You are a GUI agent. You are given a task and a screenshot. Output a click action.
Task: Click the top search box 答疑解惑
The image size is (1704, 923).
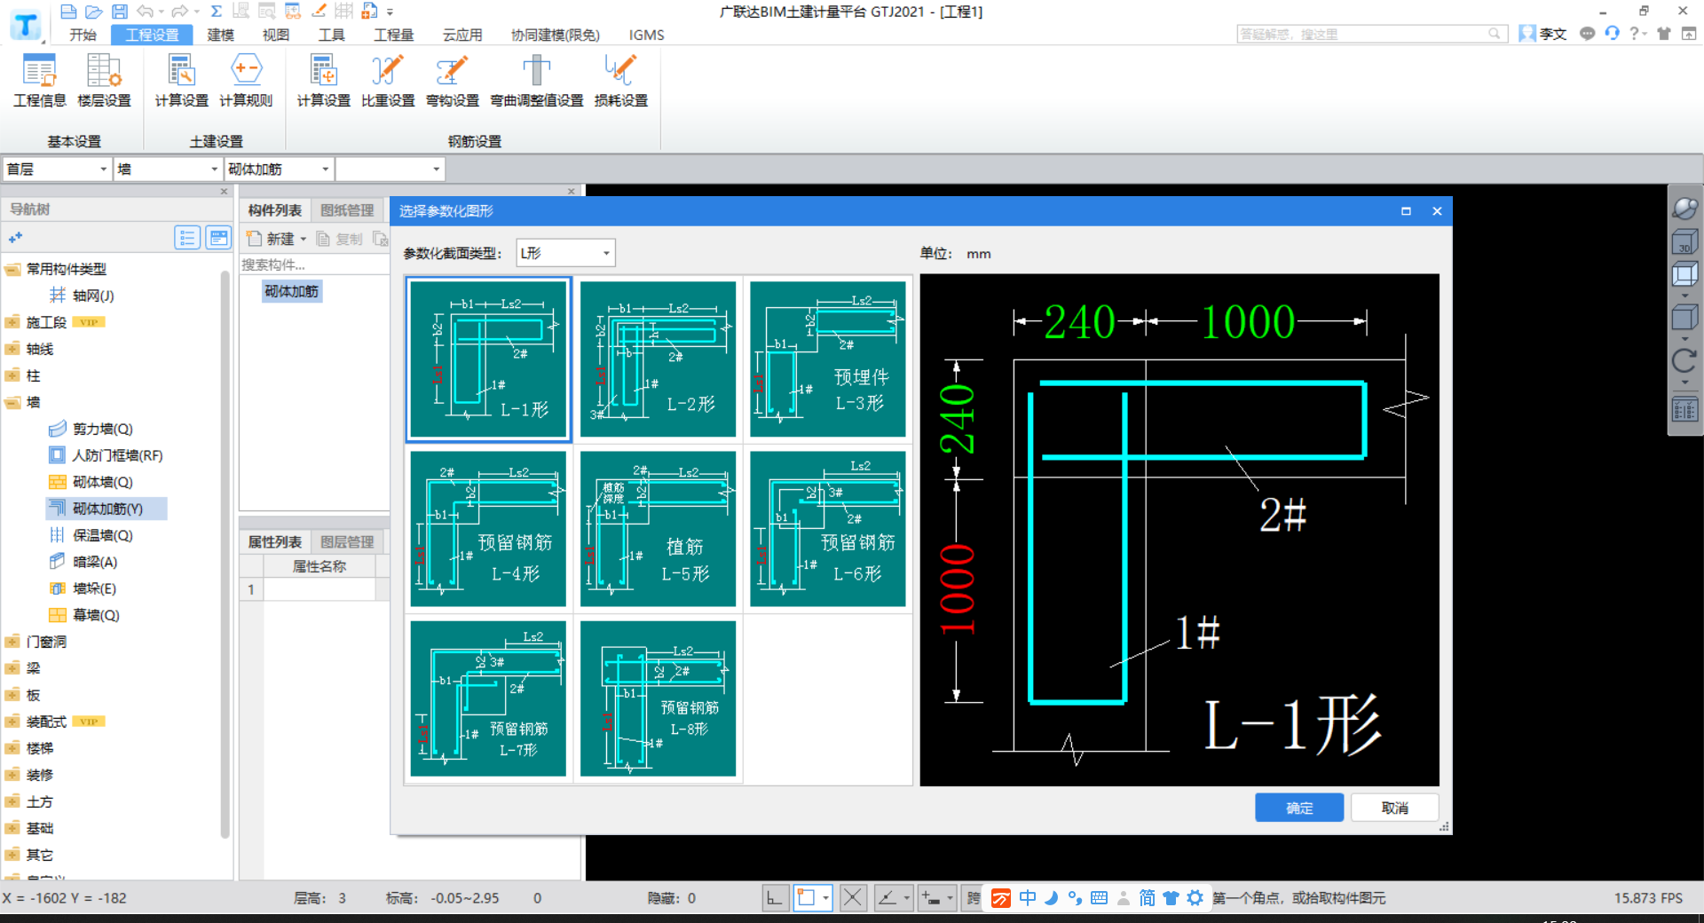coord(1372,34)
